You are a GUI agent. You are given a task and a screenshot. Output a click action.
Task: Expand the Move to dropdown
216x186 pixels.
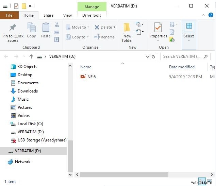[88, 27]
